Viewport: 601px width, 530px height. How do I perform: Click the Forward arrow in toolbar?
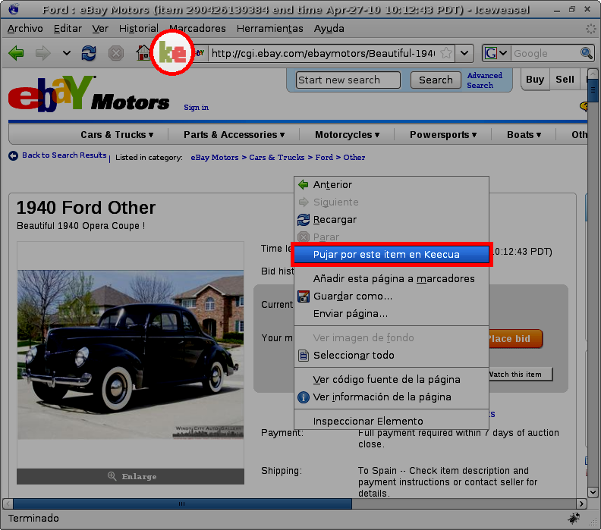(43, 53)
